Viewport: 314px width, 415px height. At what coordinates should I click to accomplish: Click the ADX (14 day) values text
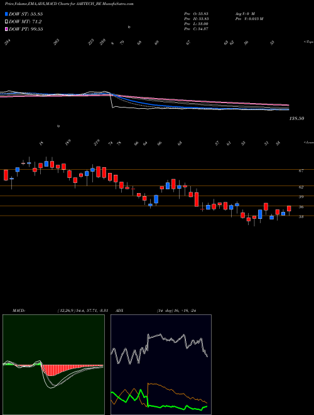(176, 311)
